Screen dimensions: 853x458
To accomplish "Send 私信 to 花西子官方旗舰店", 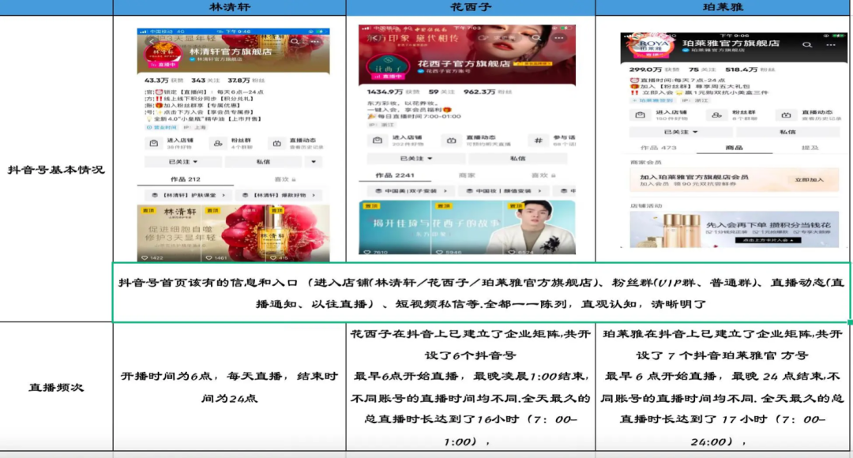I will point(517,158).
